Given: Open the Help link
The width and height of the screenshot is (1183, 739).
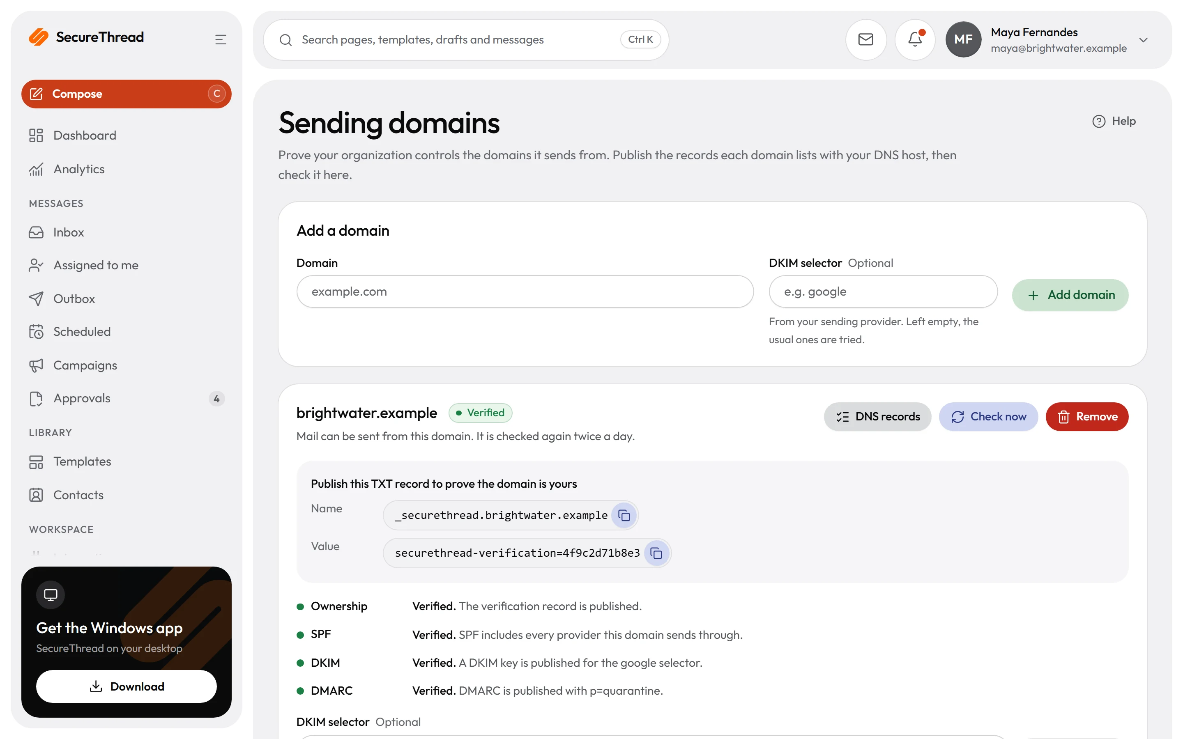Looking at the screenshot, I should tap(1114, 121).
